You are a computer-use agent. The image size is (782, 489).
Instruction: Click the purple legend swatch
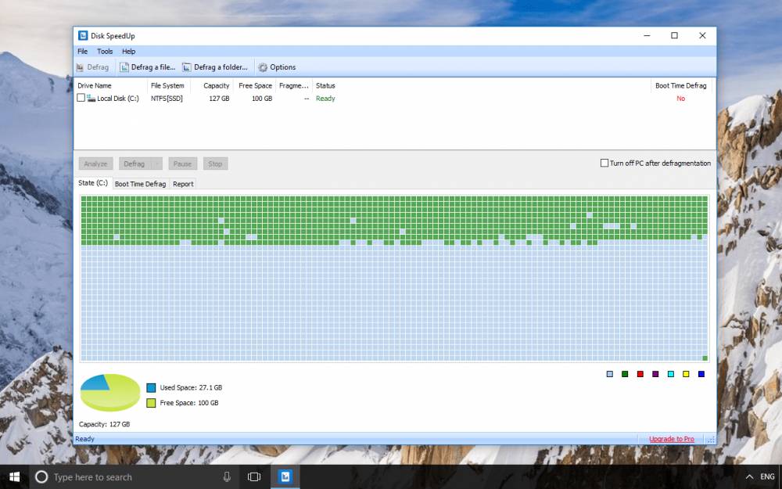coord(655,374)
